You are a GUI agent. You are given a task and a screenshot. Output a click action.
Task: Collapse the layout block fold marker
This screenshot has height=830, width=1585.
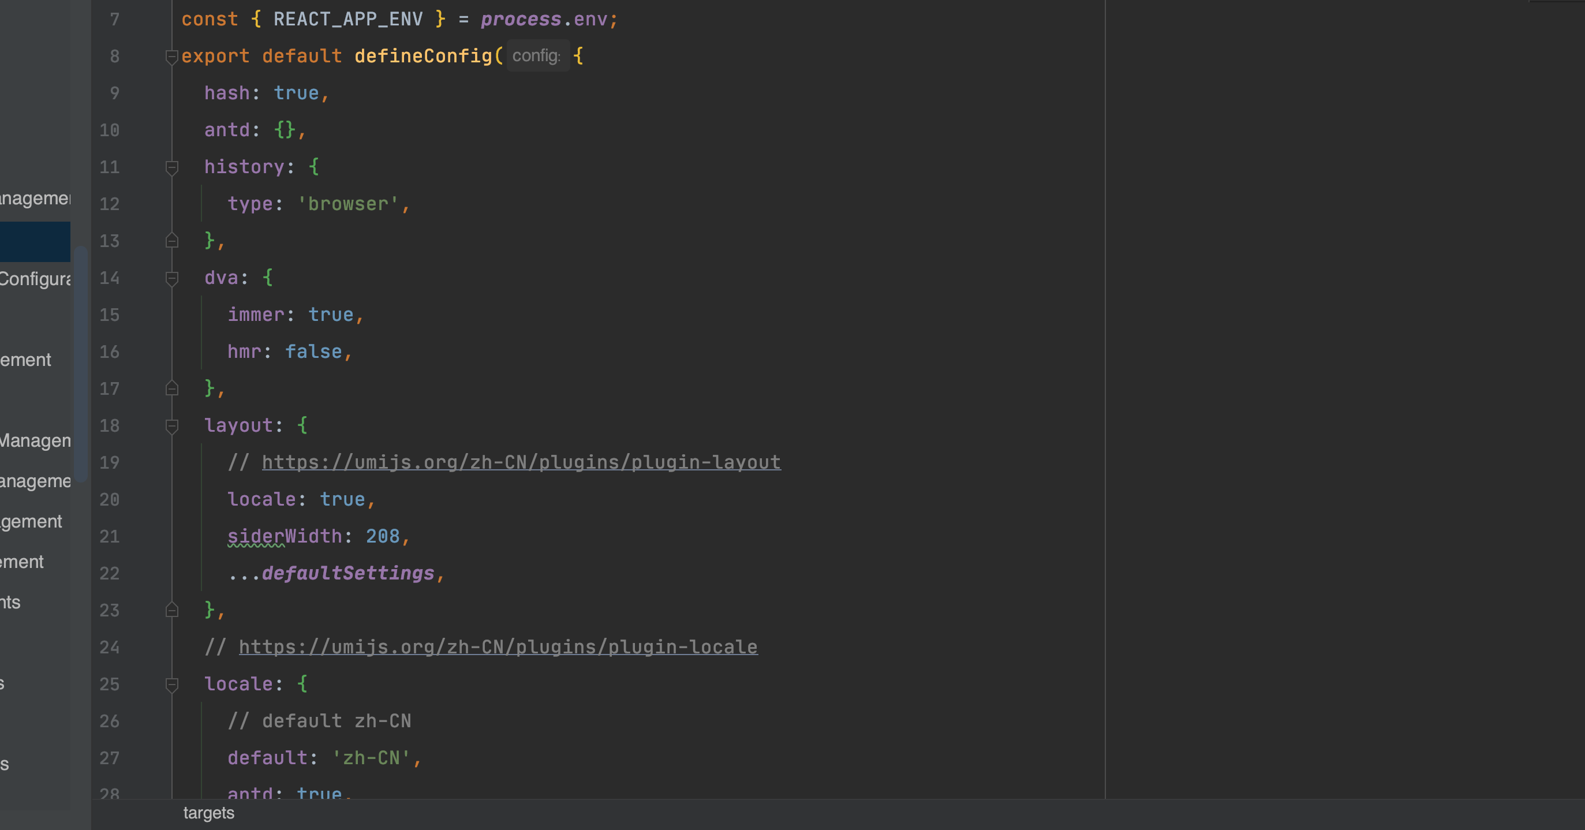pyautogui.click(x=171, y=426)
